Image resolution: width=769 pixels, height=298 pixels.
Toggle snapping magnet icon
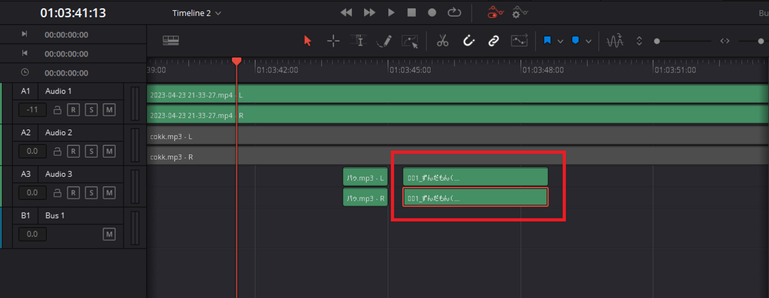point(468,41)
